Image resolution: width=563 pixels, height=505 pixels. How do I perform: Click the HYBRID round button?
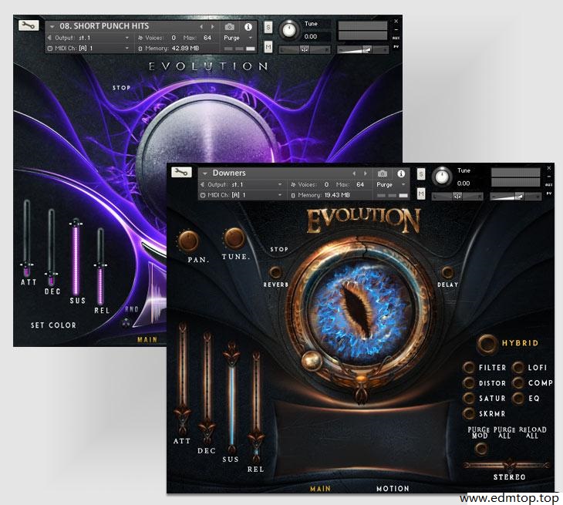pyautogui.click(x=487, y=343)
